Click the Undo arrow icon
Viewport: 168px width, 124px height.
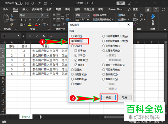pos(32,3)
